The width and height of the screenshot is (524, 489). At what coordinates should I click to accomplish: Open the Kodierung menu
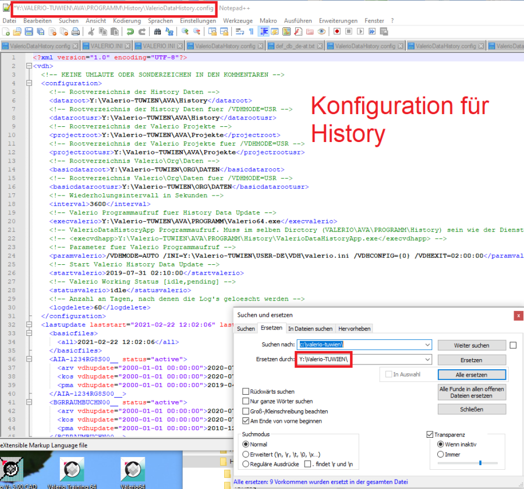point(126,20)
